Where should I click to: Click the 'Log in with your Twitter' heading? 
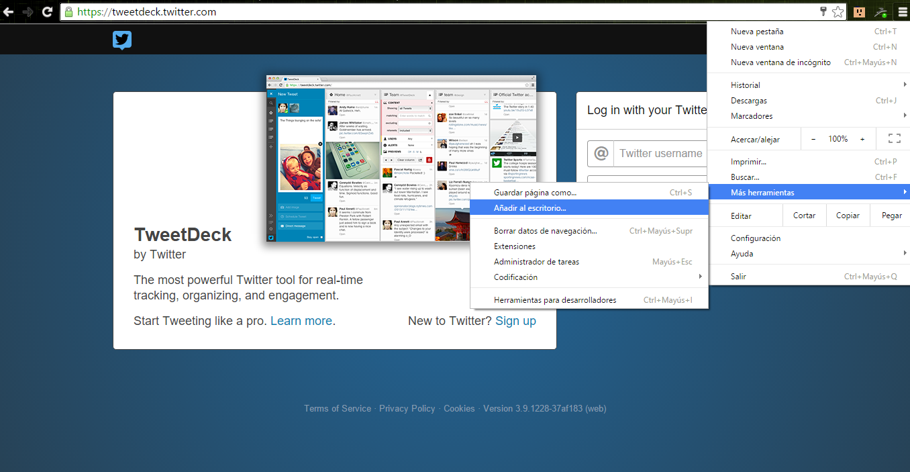pyautogui.click(x=647, y=110)
